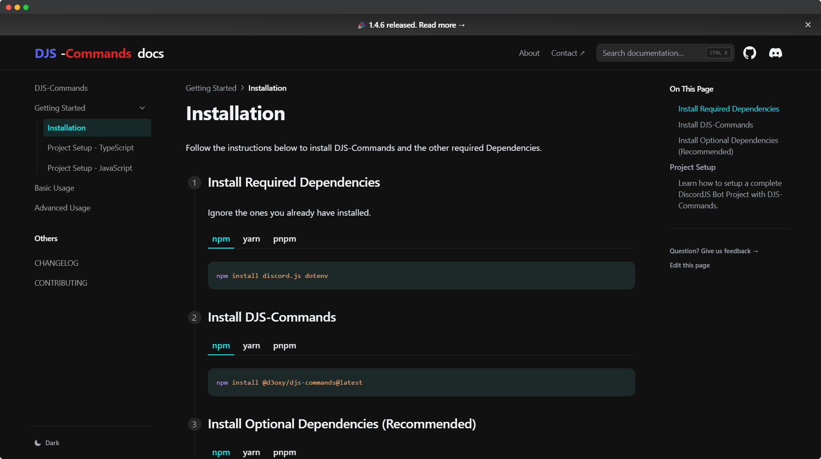The width and height of the screenshot is (821, 459).
Task: Open the GitHub repository icon
Action: point(749,53)
